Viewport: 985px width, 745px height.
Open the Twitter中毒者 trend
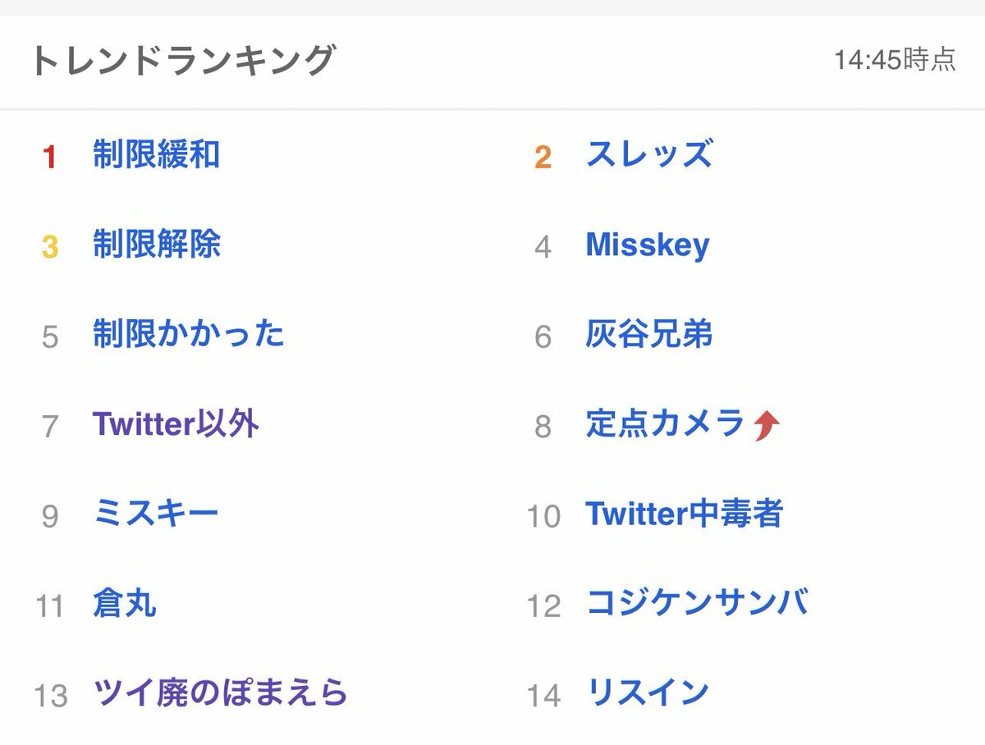coord(684,514)
